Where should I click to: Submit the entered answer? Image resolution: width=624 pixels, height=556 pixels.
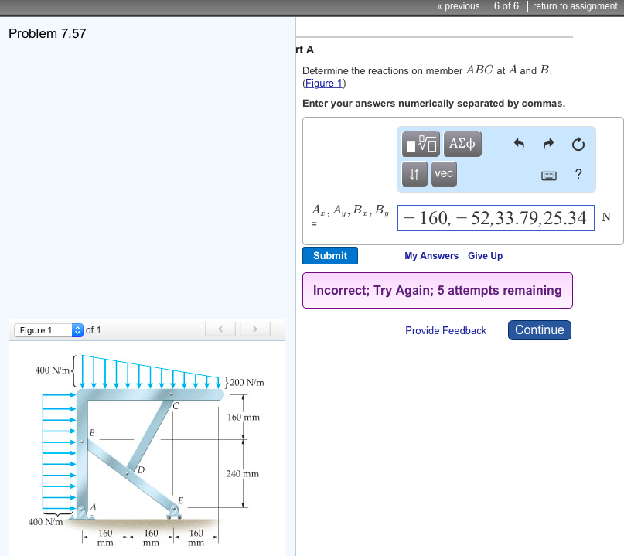[329, 256]
